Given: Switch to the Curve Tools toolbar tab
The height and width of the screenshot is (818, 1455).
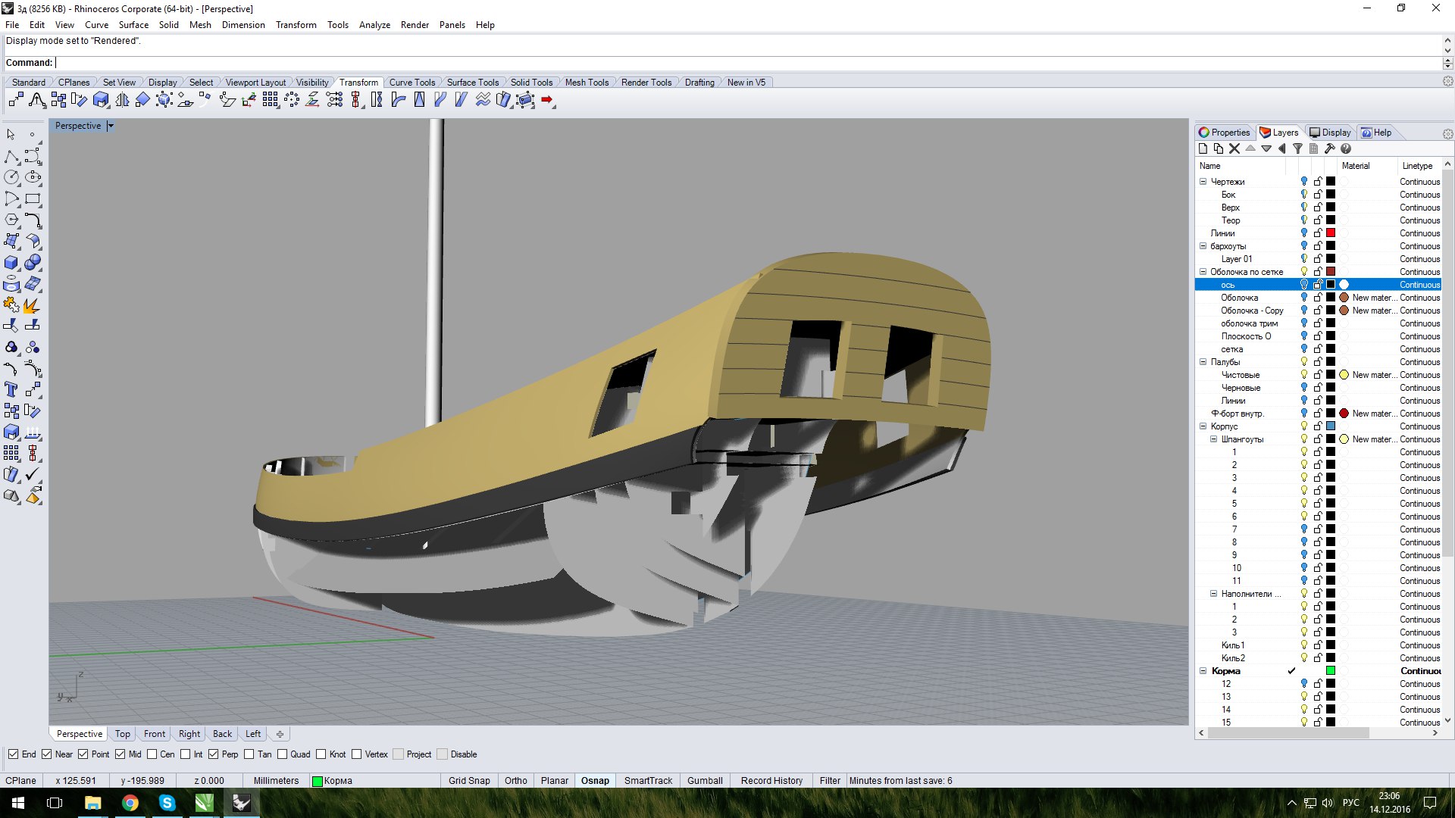Looking at the screenshot, I should click(x=411, y=83).
